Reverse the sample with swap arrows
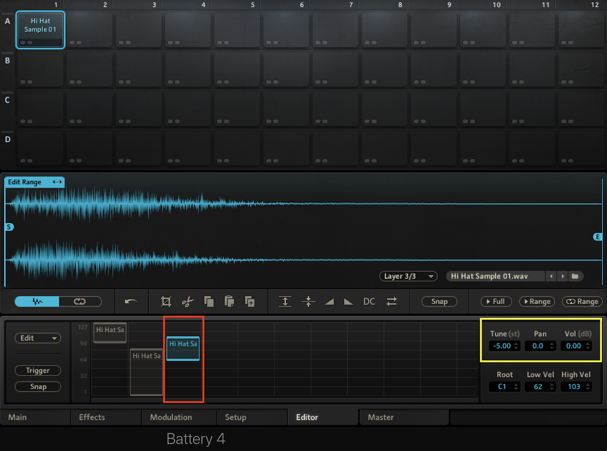This screenshot has height=451, width=607. pyautogui.click(x=392, y=301)
